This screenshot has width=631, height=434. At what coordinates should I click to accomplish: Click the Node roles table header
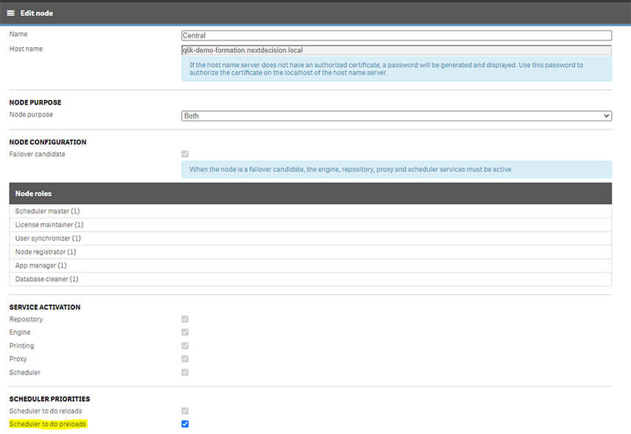(x=310, y=193)
